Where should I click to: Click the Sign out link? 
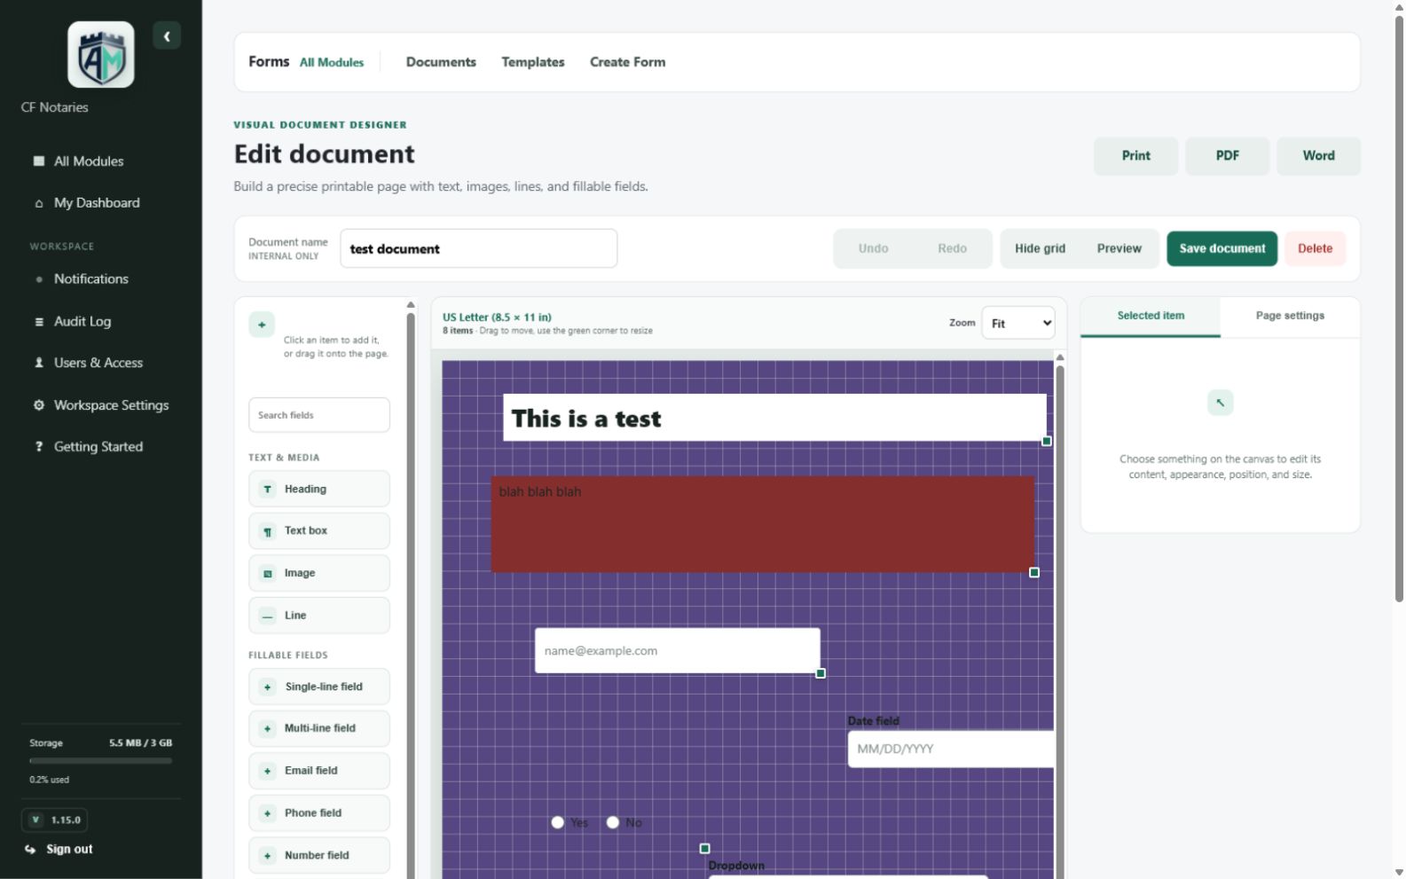tap(69, 850)
